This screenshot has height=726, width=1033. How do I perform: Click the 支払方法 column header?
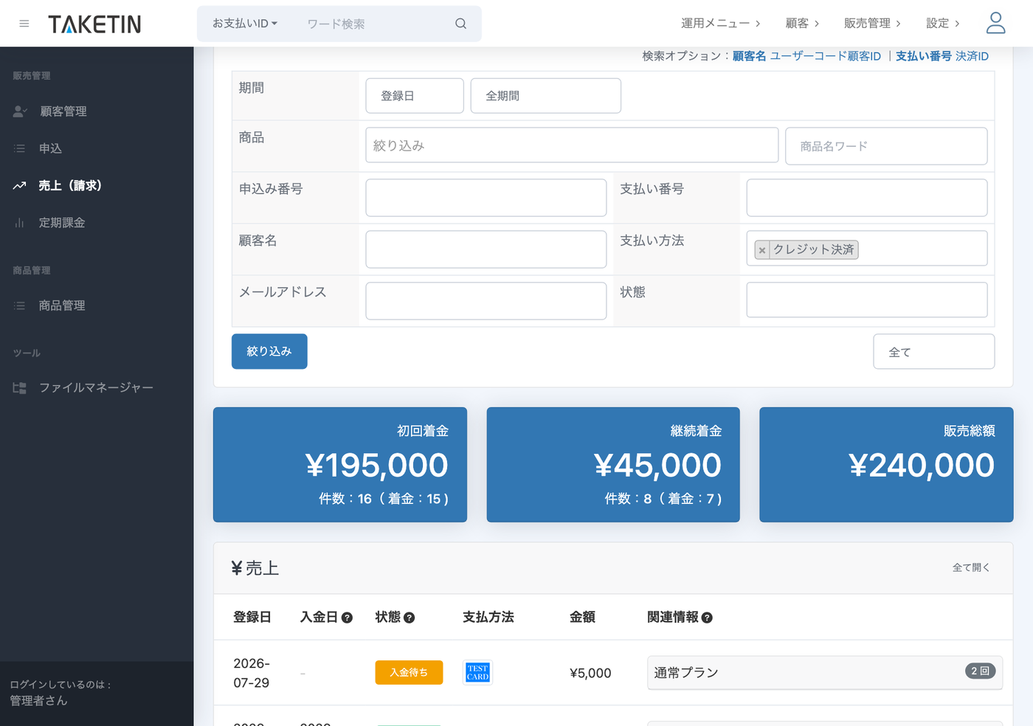click(x=488, y=617)
